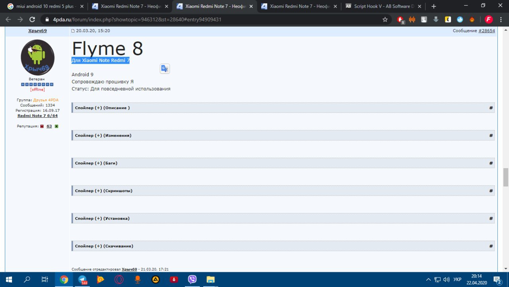Open Chrome from the taskbar
Screen dimensions: 509x287
[x=64, y=279]
